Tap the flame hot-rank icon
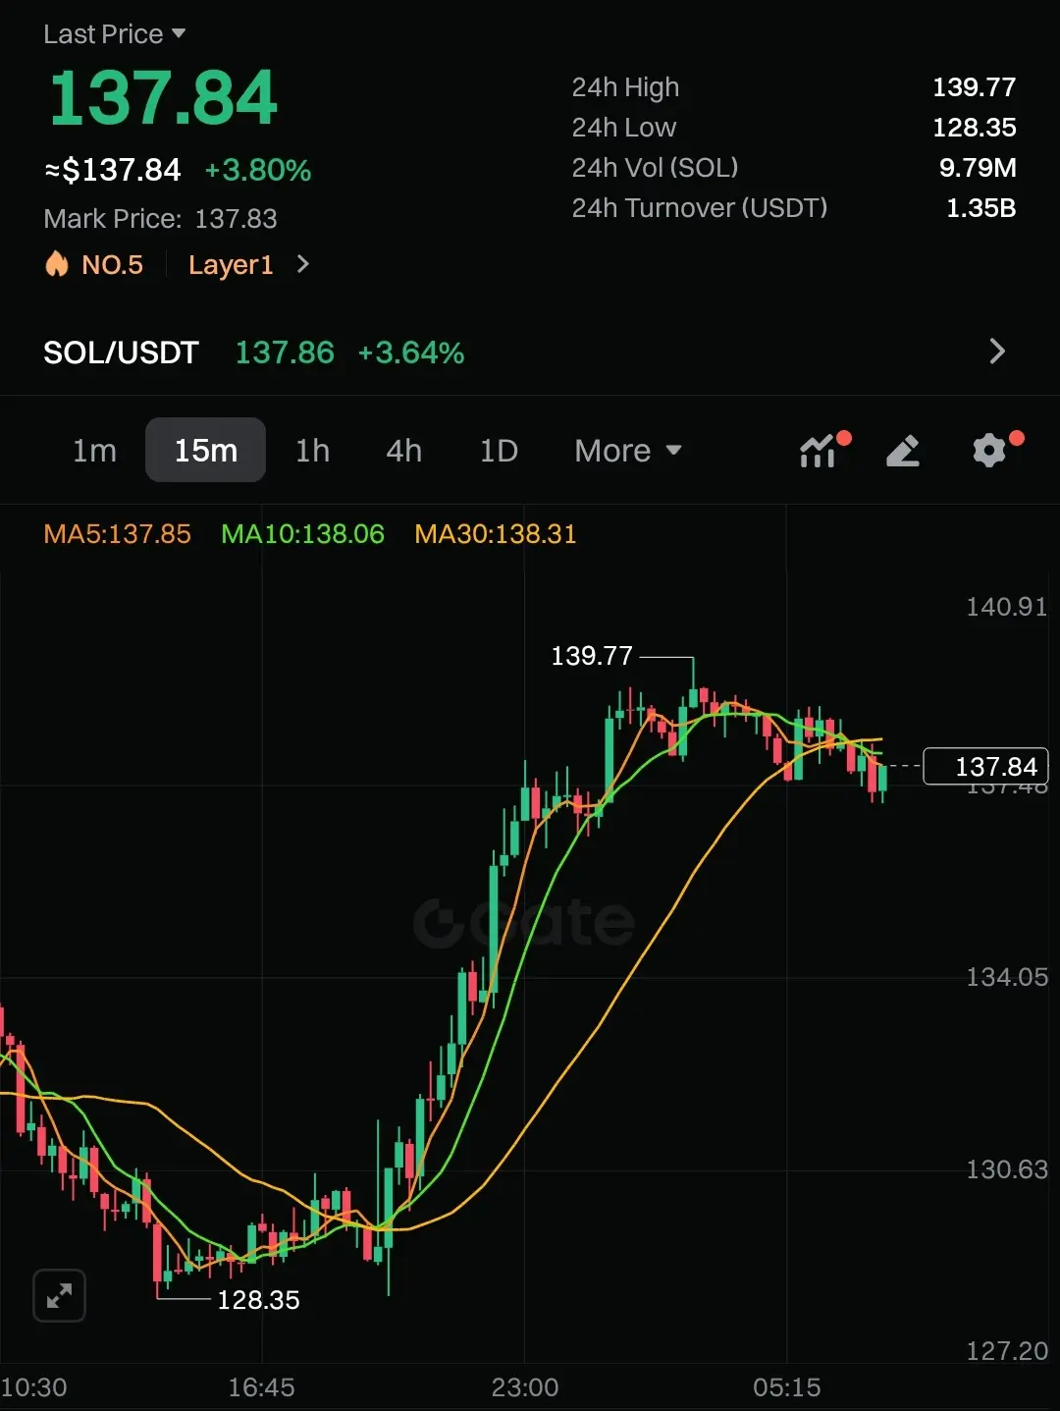This screenshot has height=1411, width=1060. click(57, 264)
